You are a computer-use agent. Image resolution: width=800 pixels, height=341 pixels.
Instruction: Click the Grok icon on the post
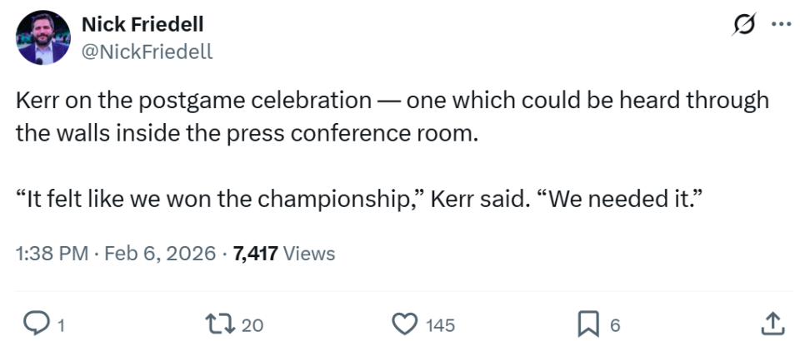coord(740,25)
